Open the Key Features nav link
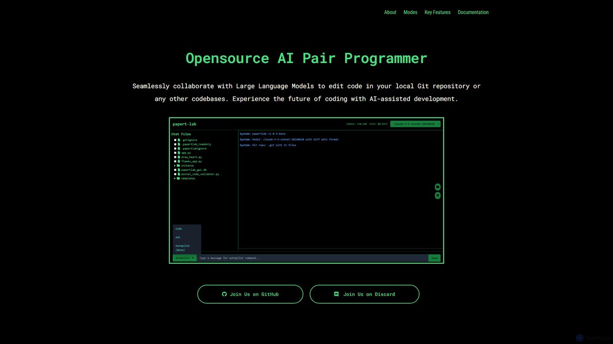This screenshot has width=613, height=344. pos(438,12)
